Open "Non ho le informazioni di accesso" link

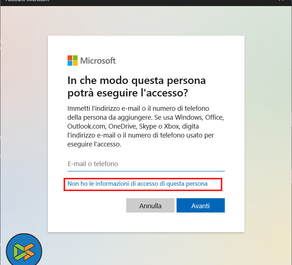tap(138, 184)
